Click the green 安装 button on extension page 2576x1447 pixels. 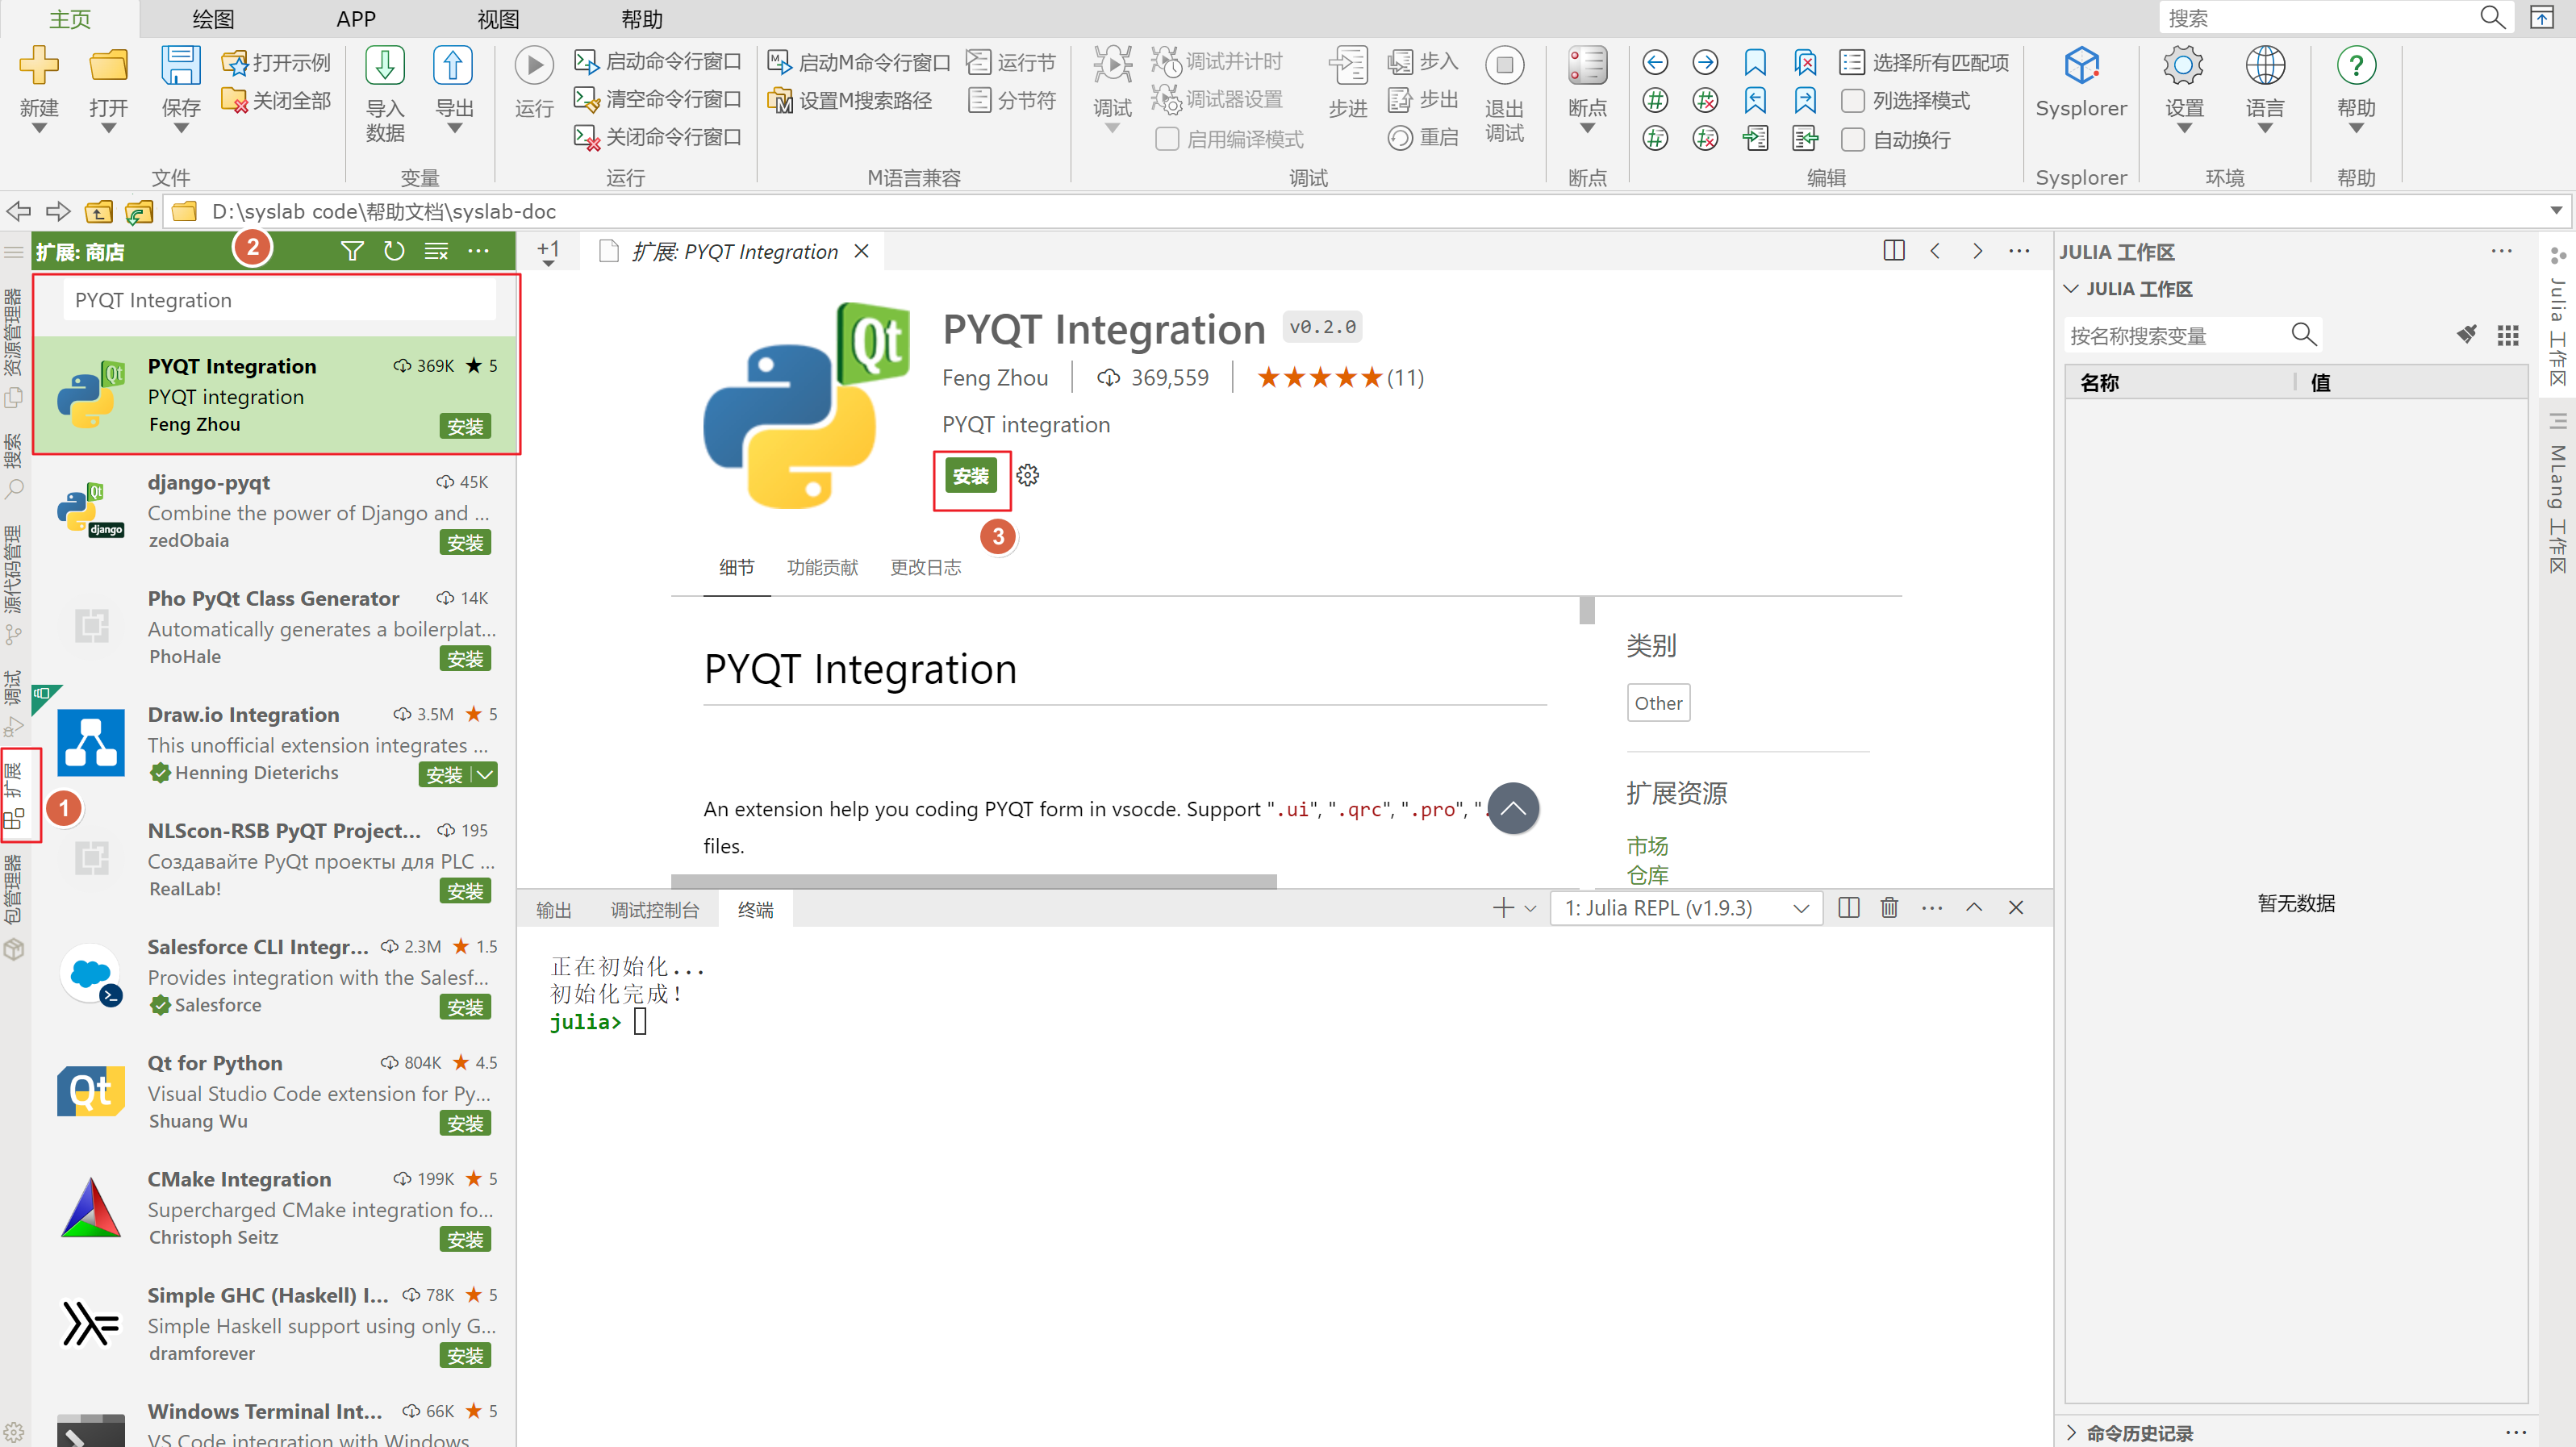(970, 476)
